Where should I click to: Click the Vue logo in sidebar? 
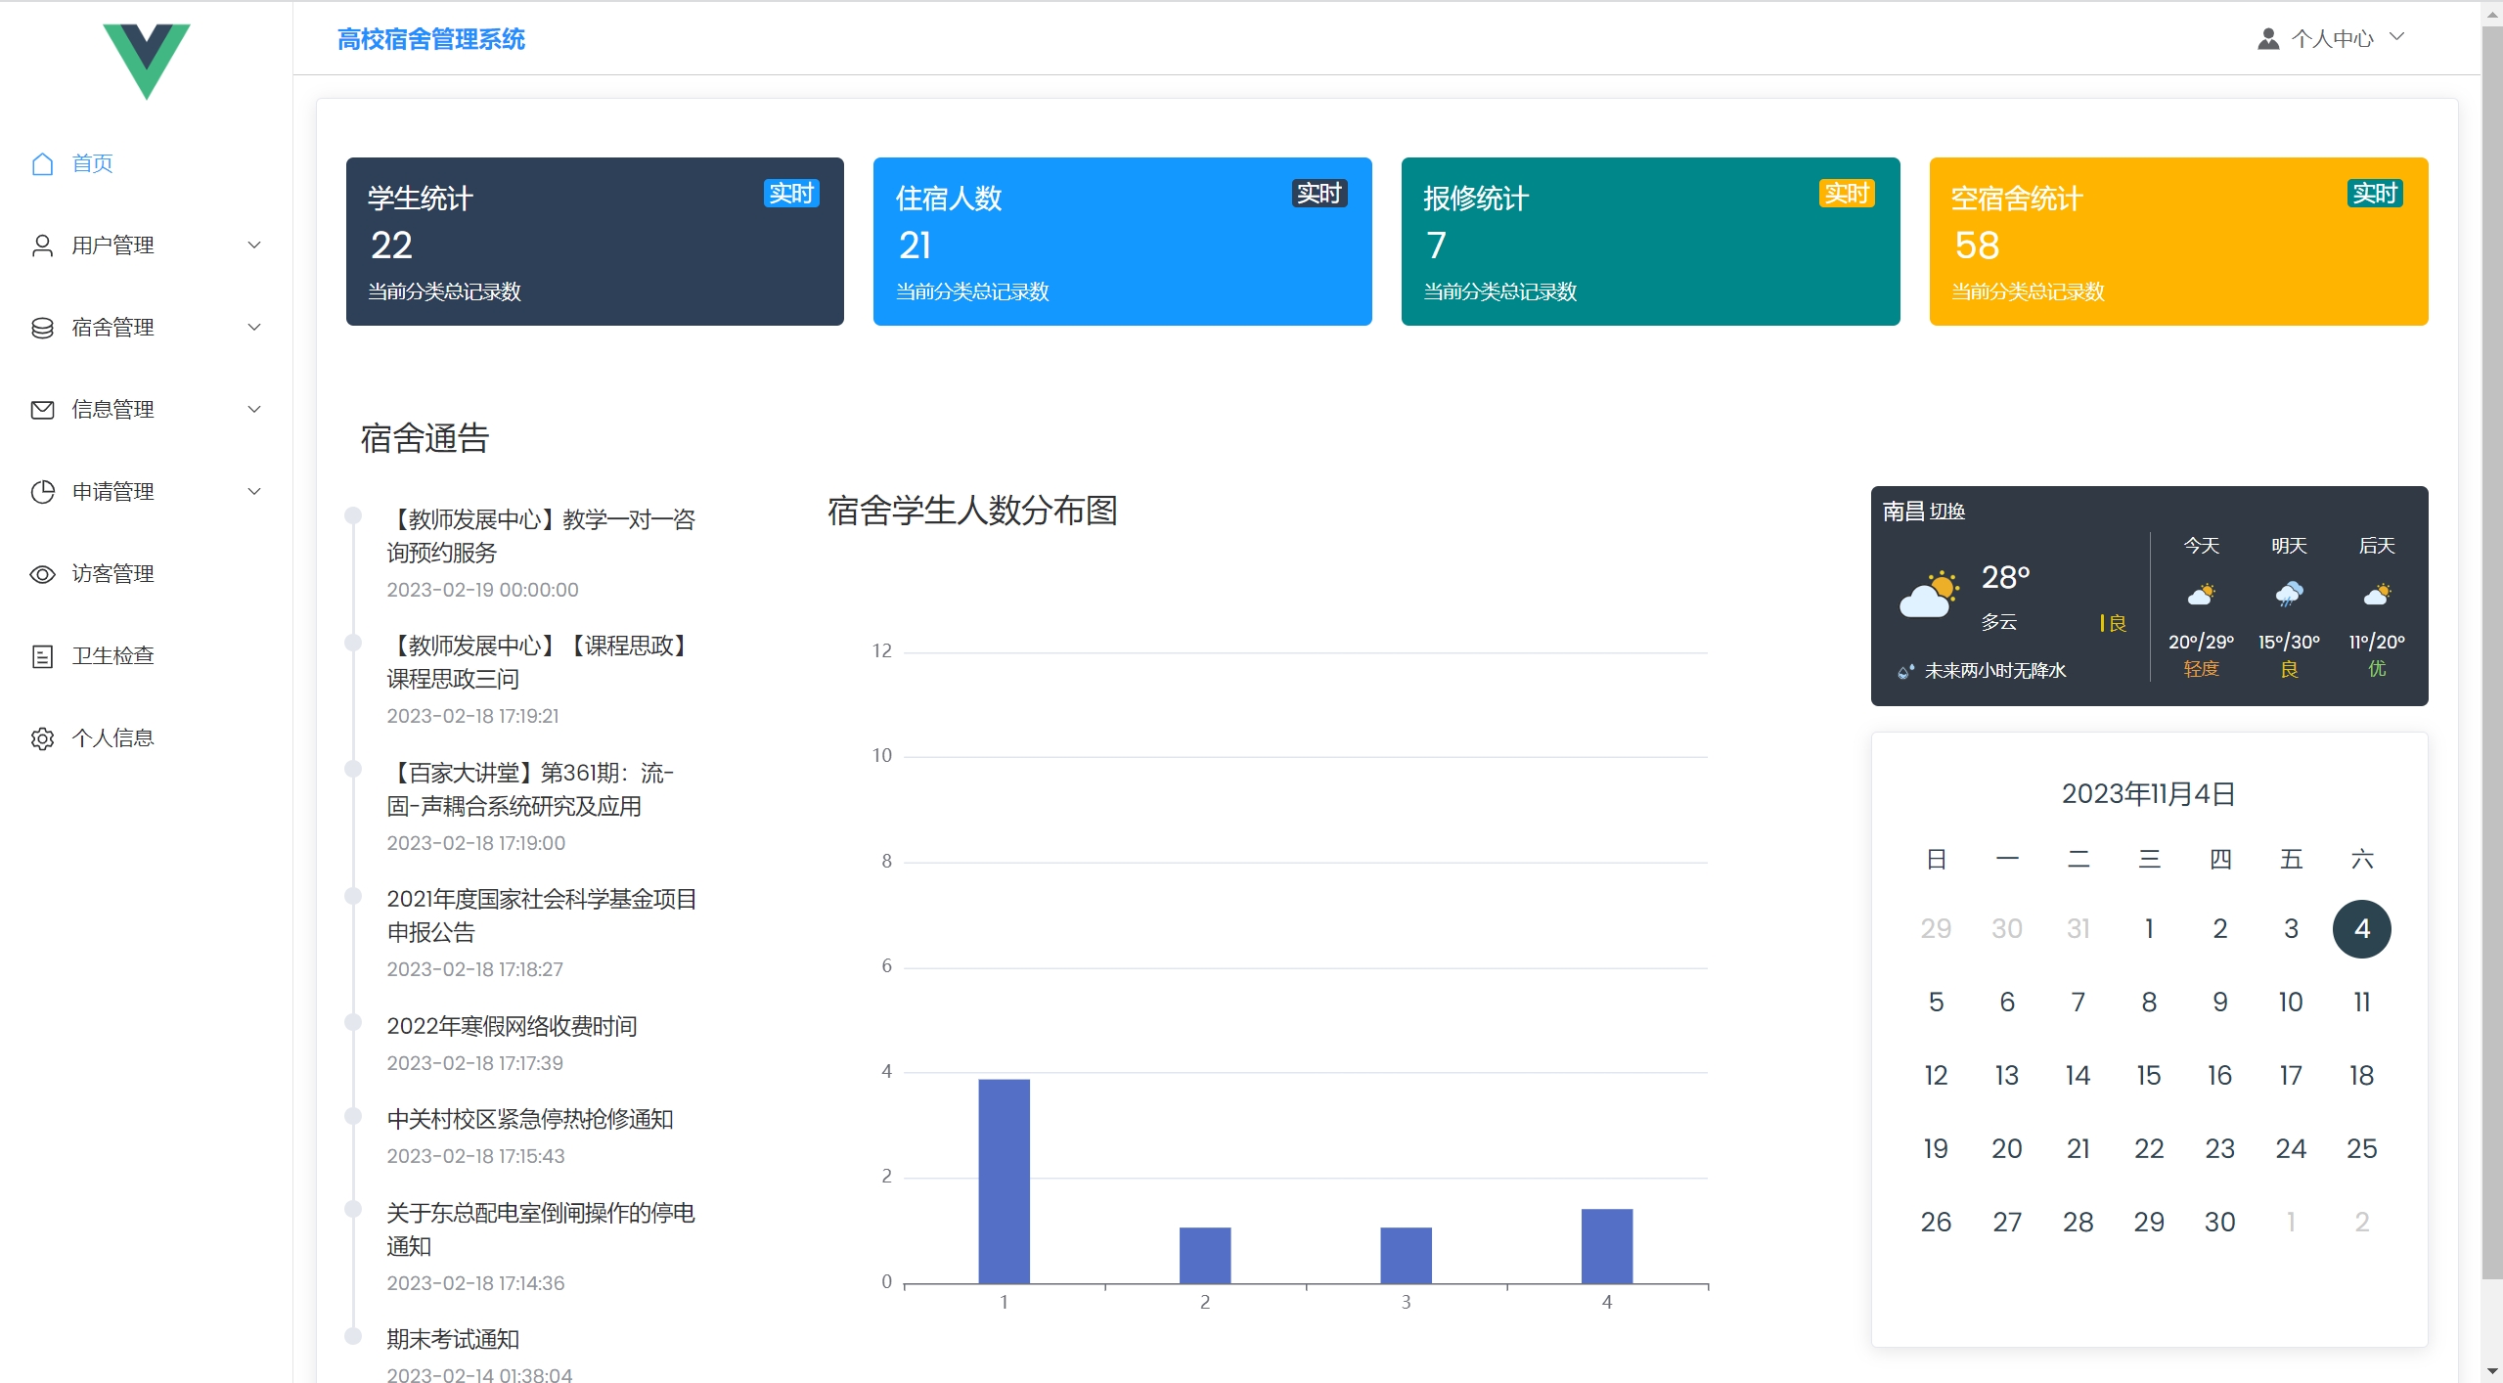(147, 59)
